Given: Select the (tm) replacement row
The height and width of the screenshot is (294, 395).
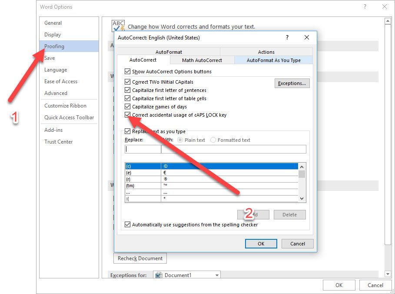Looking at the screenshot, I should pyautogui.click(x=212, y=186).
